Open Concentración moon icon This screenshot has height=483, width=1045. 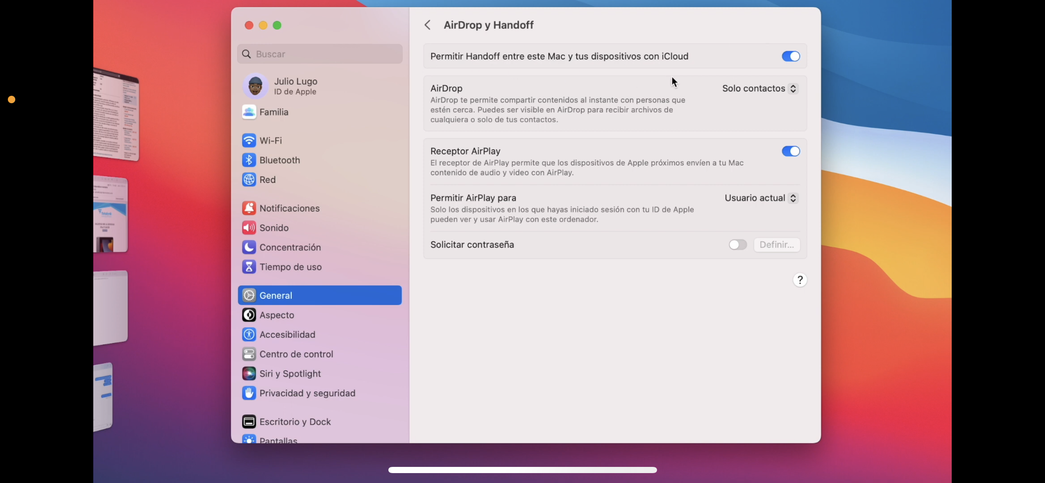pos(248,247)
